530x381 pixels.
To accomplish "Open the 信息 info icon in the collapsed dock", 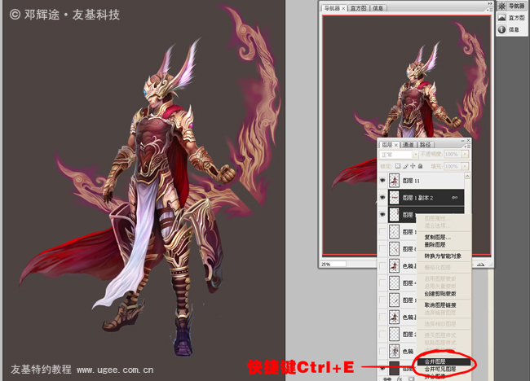I will pyautogui.click(x=502, y=29).
